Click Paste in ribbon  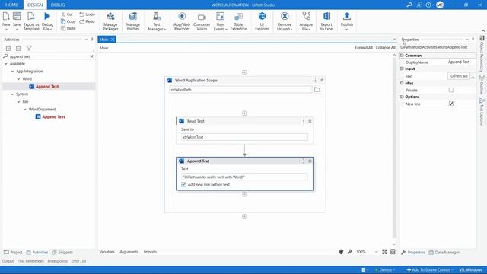68,28
